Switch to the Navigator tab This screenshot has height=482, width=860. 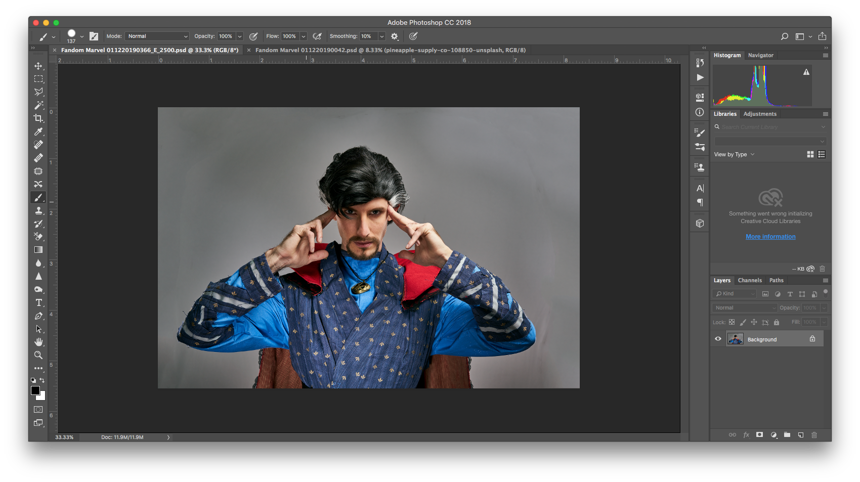[760, 55]
